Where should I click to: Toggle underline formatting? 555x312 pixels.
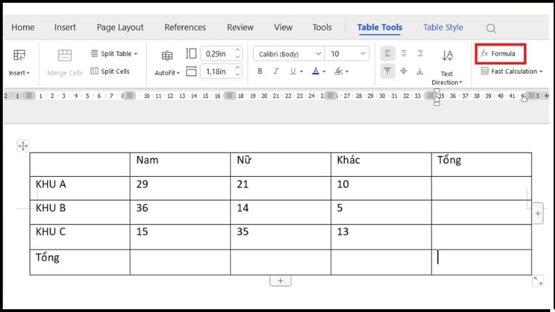tap(292, 71)
